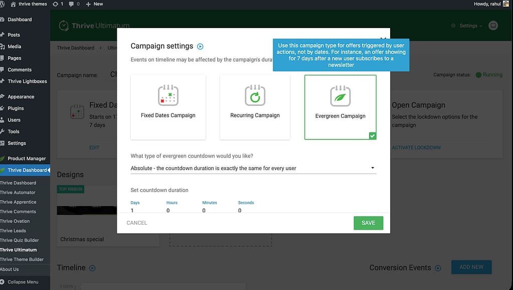Select the Evergreen Campaign leaf icon
Viewport: 513px width, 290px height.
tap(340, 95)
